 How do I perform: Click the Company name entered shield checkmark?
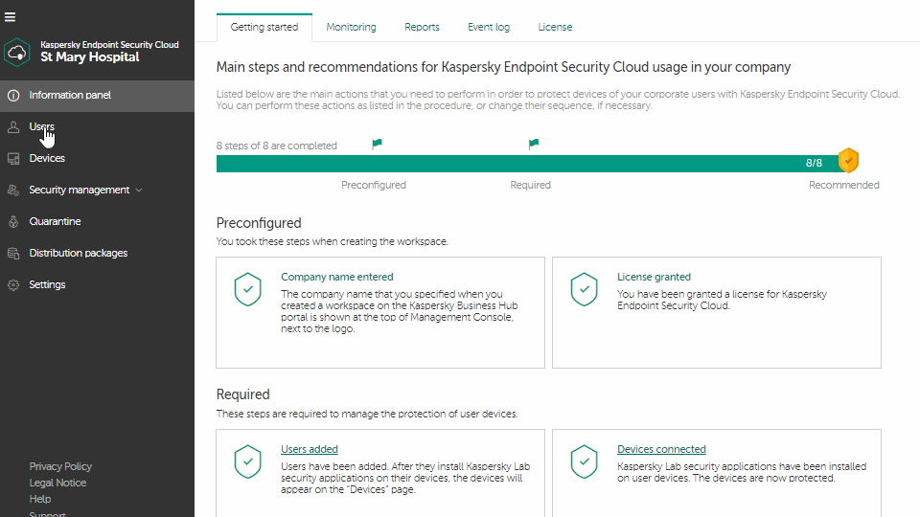248,288
